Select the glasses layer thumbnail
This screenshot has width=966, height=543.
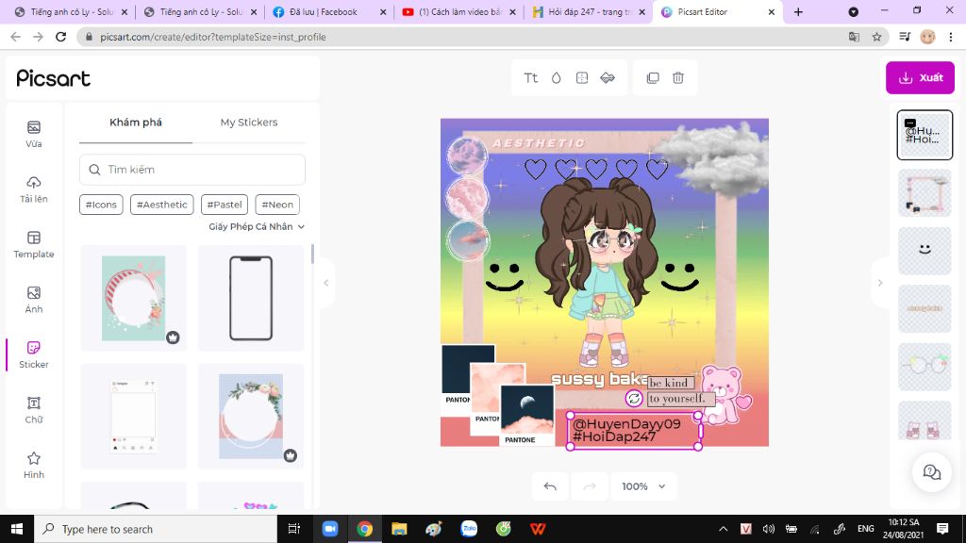pyautogui.click(x=924, y=367)
